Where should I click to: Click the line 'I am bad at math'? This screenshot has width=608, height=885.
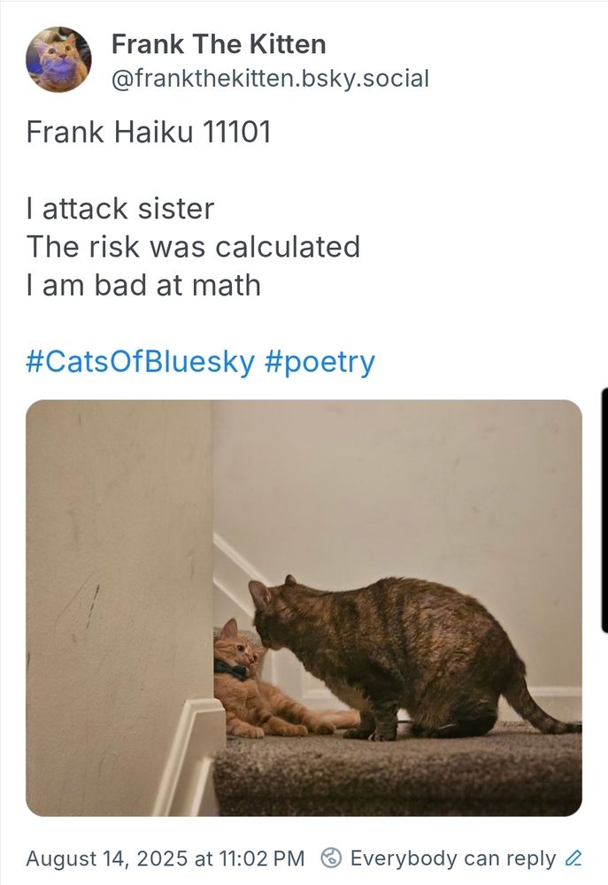(x=143, y=285)
